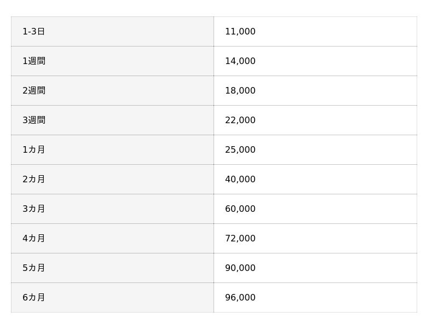Click the 90,000 price value
This screenshot has height=329, width=438.
click(x=240, y=268)
